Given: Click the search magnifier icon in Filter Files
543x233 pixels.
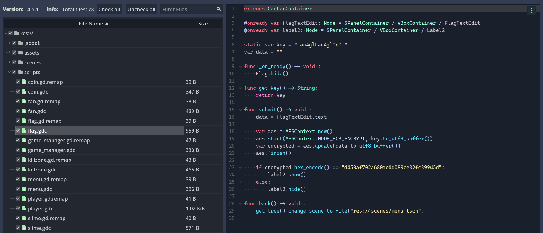Looking at the screenshot, I should 219,9.
